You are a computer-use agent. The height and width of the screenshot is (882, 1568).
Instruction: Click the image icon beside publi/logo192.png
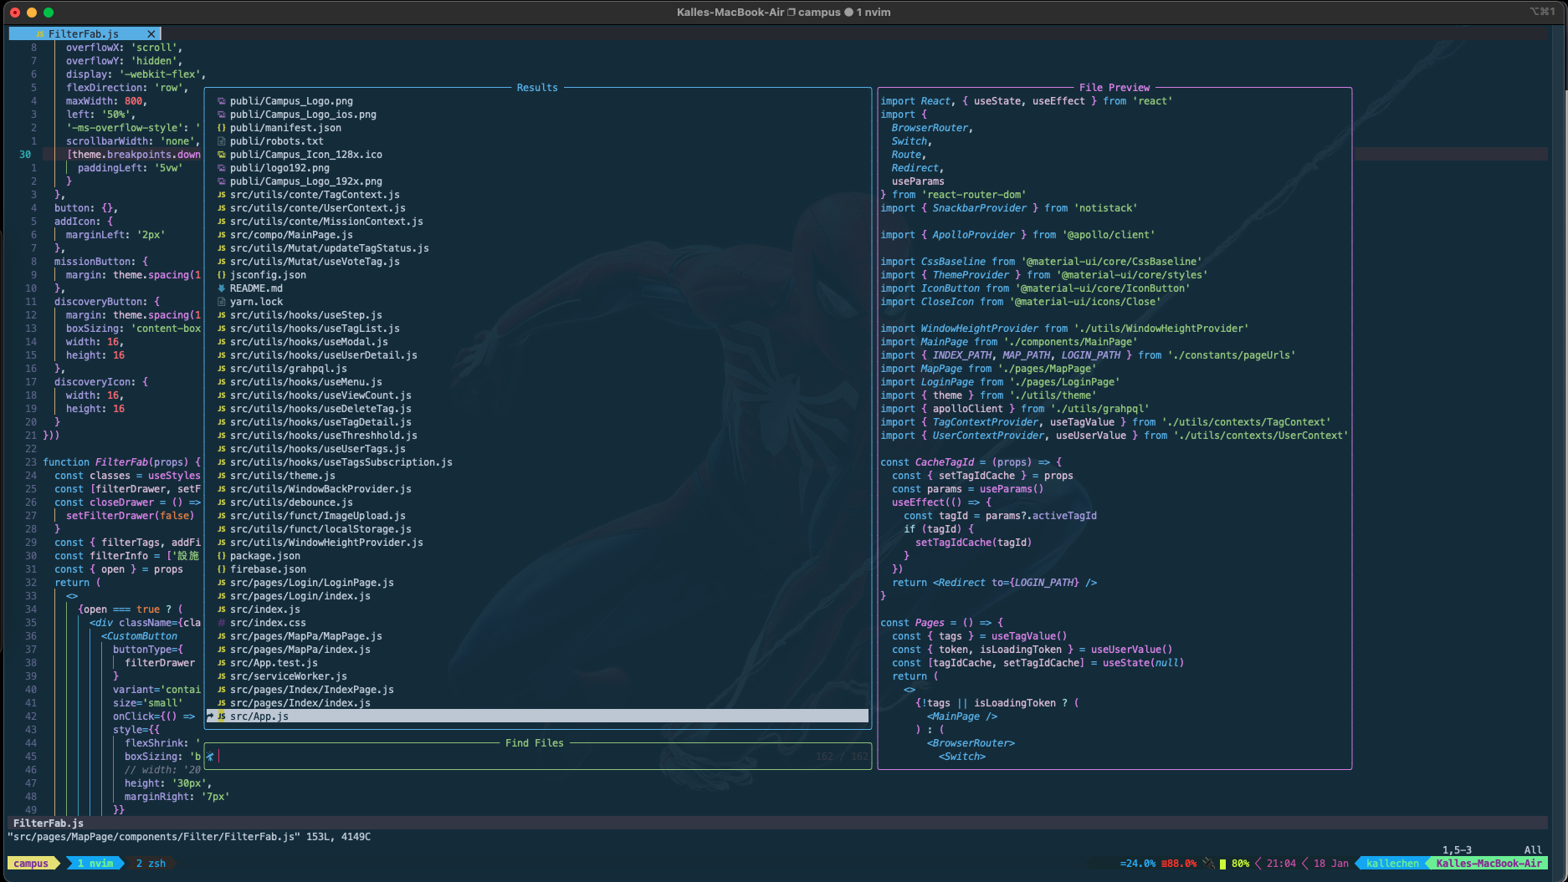point(222,168)
